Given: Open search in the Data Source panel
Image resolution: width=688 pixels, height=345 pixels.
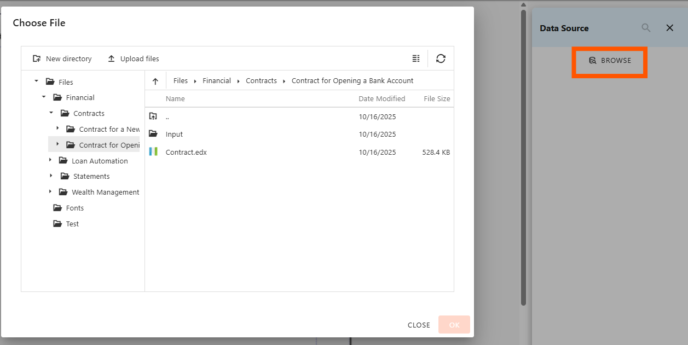Looking at the screenshot, I should 646,28.
